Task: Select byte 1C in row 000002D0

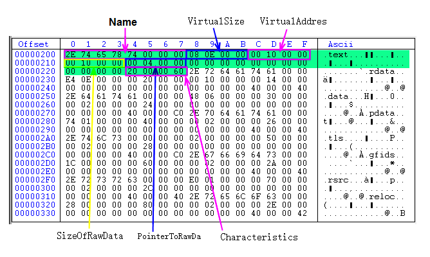Action: [x=70, y=163]
